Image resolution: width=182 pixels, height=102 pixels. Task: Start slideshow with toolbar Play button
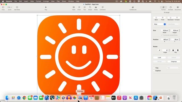(46, 8)
